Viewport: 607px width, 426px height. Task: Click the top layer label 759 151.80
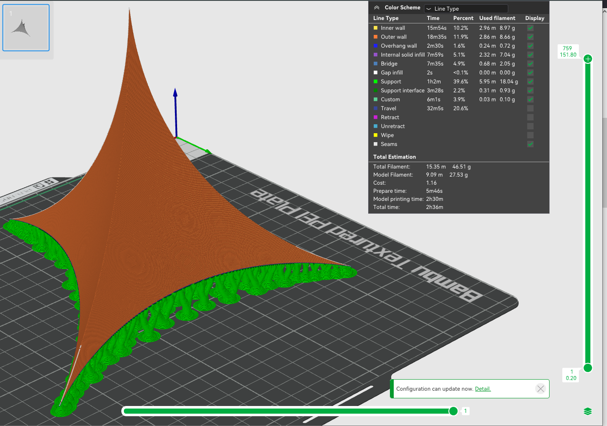coord(568,51)
